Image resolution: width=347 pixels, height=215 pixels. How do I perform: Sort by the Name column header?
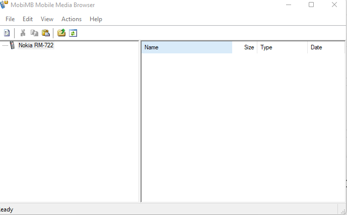[187, 47]
